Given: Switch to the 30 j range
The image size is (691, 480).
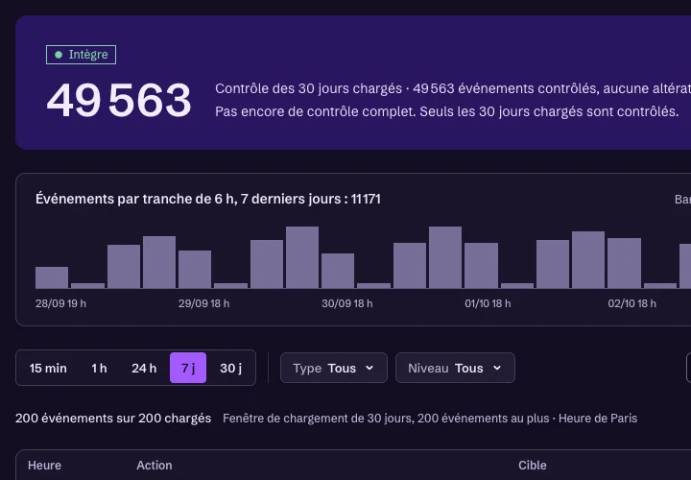Looking at the screenshot, I should [x=230, y=368].
